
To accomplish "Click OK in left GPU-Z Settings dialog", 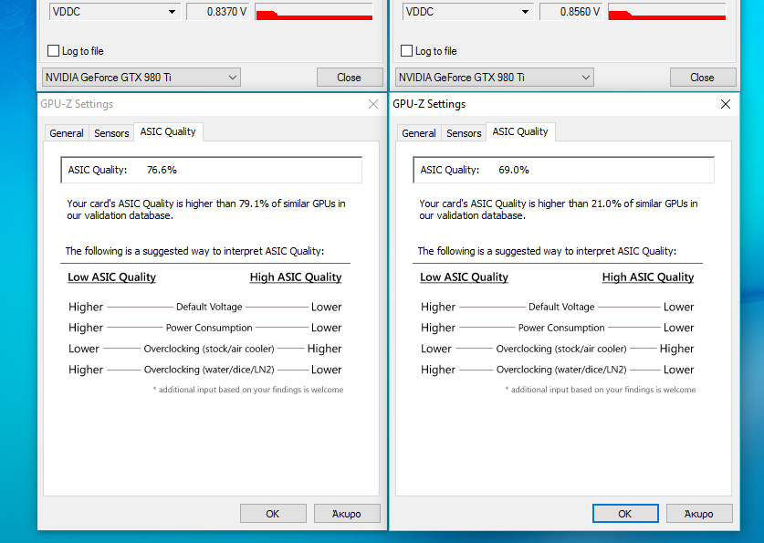I will (x=273, y=513).
